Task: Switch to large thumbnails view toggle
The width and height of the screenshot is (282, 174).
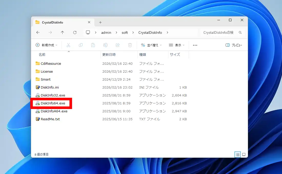Action: coord(244,155)
